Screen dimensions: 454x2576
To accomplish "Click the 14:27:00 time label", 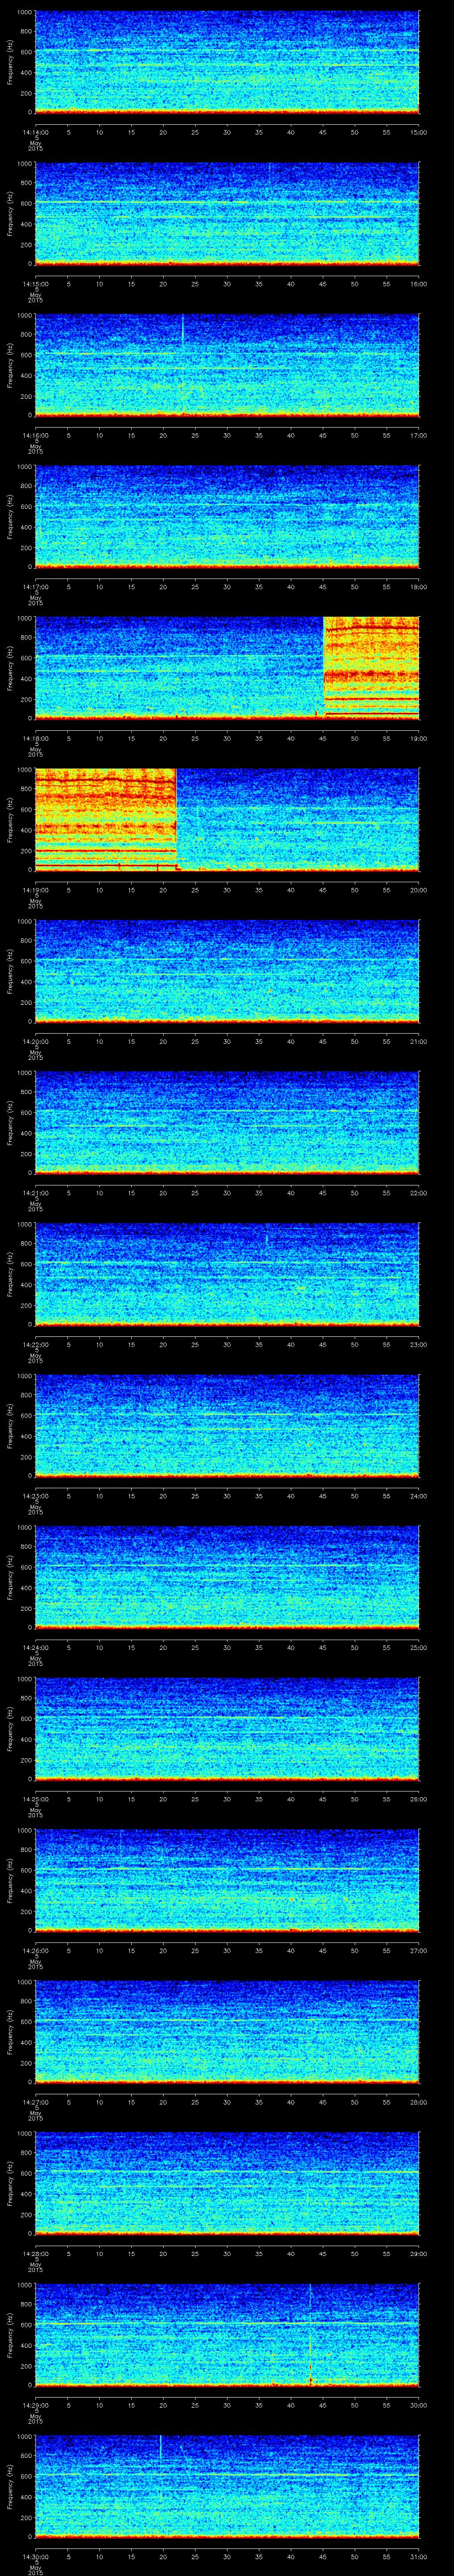I will tap(35, 2101).
